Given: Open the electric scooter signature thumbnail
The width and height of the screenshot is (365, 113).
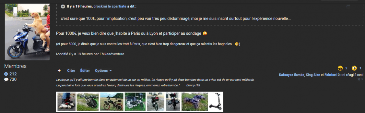Looking at the screenshot, I should 216,102.
